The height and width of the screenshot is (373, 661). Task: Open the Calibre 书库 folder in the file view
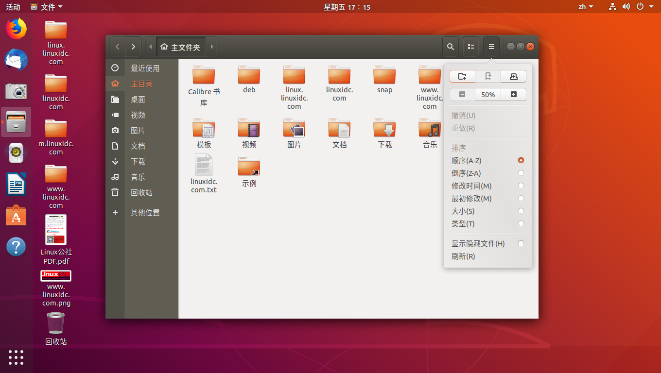[x=204, y=86]
